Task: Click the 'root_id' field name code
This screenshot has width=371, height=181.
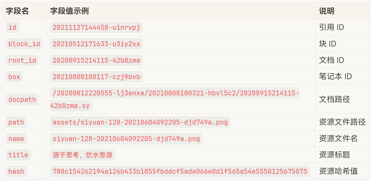Action: [22, 60]
